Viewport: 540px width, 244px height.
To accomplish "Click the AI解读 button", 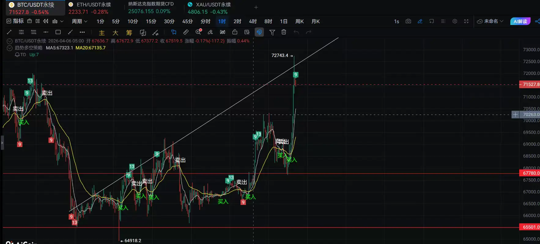I will tap(520, 21).
